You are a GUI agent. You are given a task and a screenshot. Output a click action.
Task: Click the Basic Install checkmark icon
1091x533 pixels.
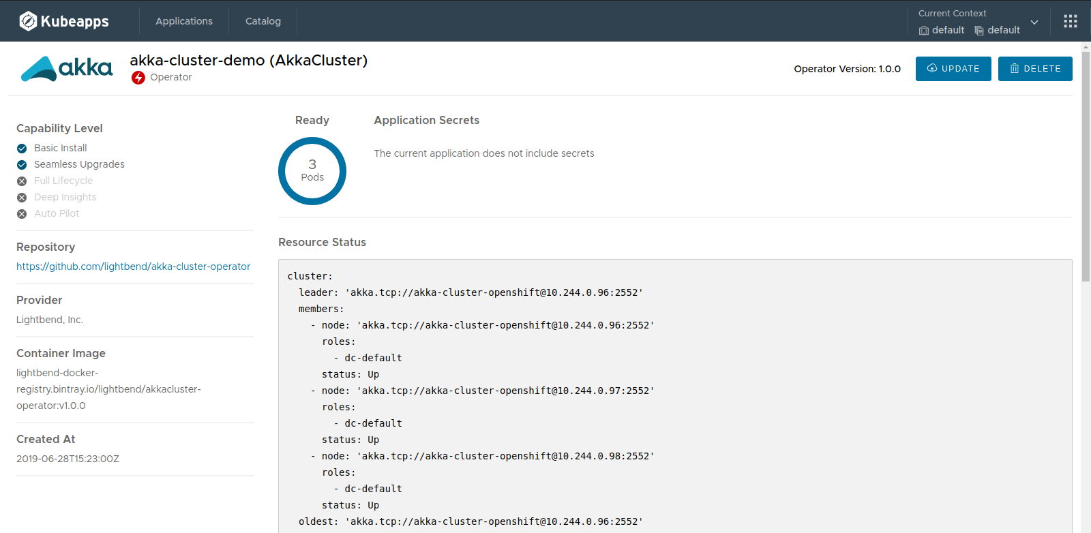(x=22, y=149)
